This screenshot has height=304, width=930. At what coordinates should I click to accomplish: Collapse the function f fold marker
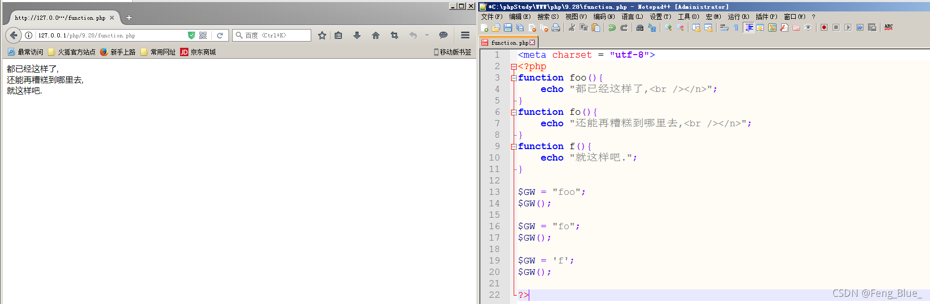[x=514, y=147]
